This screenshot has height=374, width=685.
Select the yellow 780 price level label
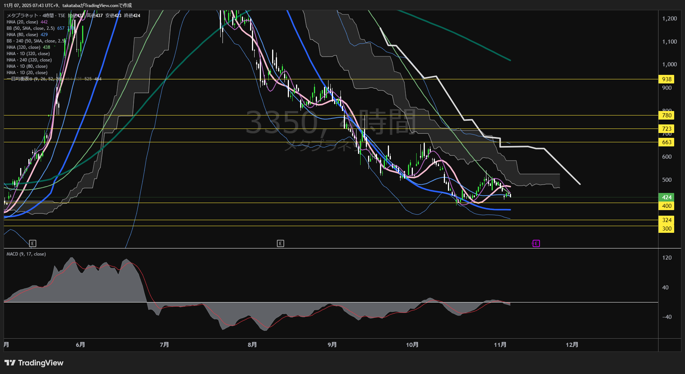pos(666,115)
